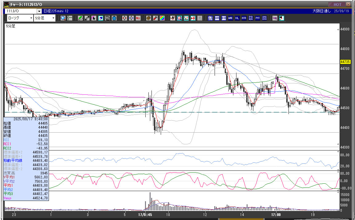Select the eraser tool icon
The image size is (355, 220).
(101, 18)
